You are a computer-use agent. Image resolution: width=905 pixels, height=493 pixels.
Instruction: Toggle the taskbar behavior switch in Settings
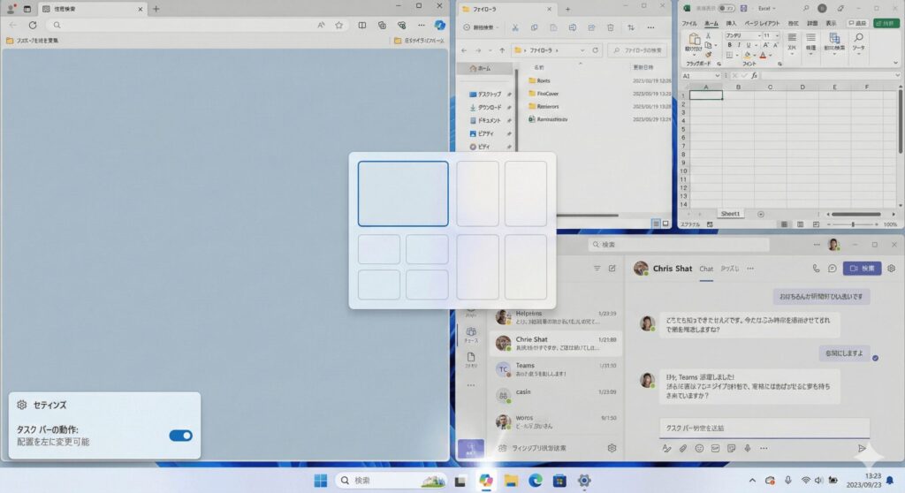(180, 435)
